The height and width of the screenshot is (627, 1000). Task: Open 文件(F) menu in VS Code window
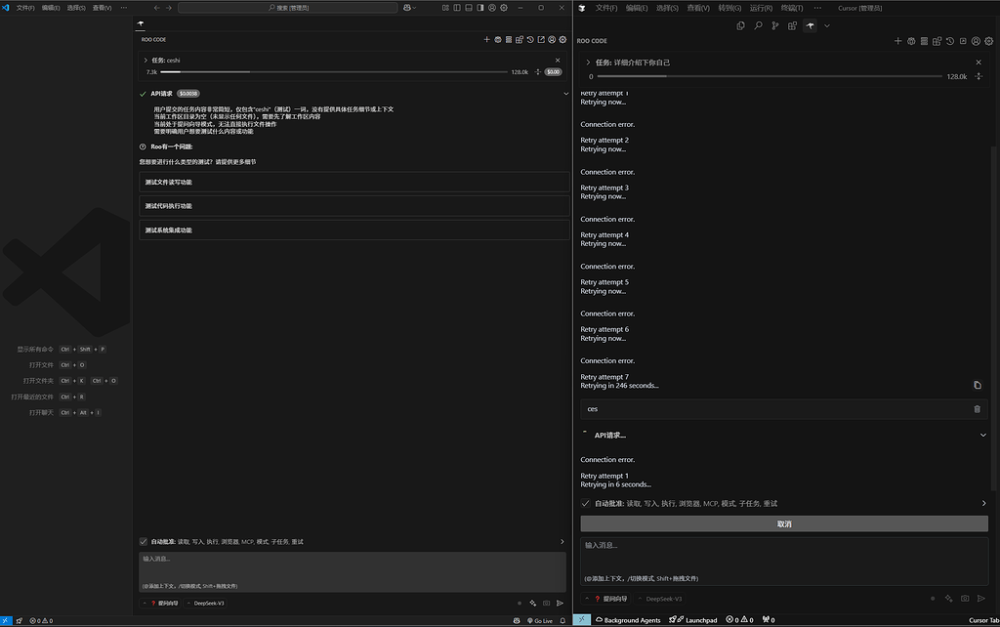(25, 8)
